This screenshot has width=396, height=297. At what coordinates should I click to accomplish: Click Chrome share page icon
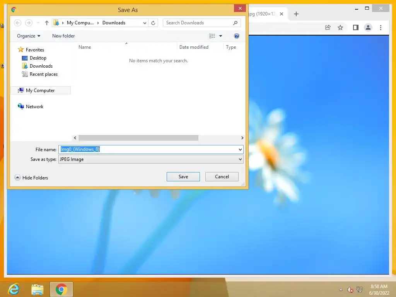328,27
